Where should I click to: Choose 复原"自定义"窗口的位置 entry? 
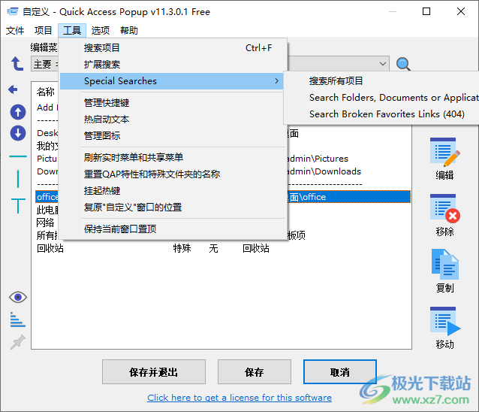click(x=173, y=208)
